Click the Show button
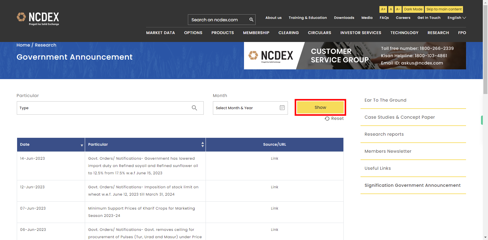Viewport: 488px width, 240px height. (x=320, y=107)
